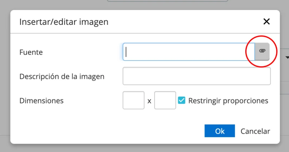Click the Dimensiones label

pyautogui.click(x=42, y=101)
